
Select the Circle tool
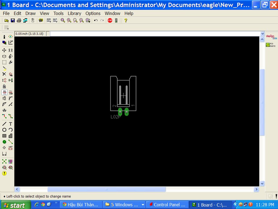coord(4,130)
